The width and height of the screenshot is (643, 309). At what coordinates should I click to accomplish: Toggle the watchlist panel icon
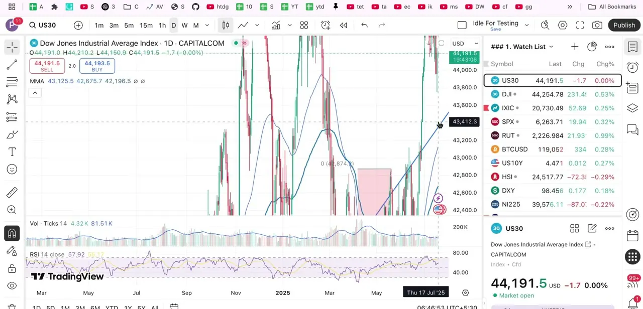point(632,47)
